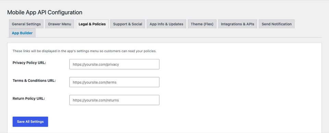Switch to the Theme (Flex) tab
This screenshot has width=329, height=133.
click(x=202, y=24)
